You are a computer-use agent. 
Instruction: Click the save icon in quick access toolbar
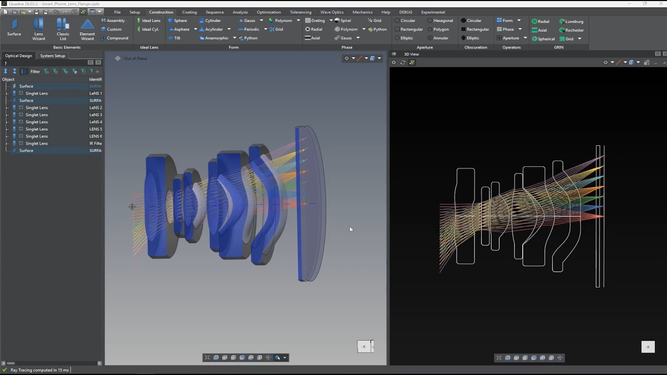click(x=36, y=12)
